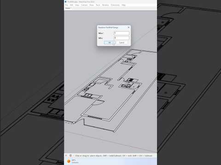
Task: Open the Extensions menu
Action: click(x=115, y=5)
